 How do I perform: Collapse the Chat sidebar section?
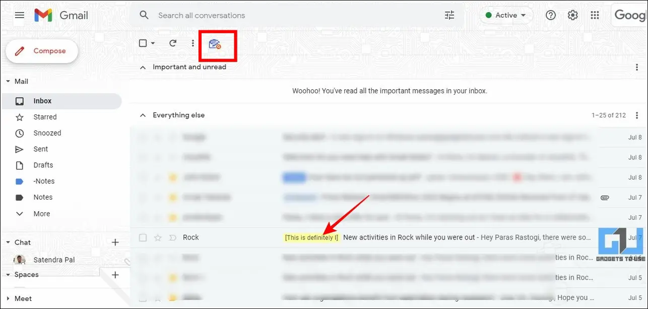pyautogui.click(x=8, y=242)
